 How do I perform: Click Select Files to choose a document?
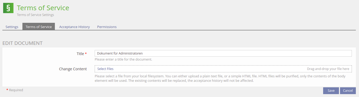[x=105, y=69]
